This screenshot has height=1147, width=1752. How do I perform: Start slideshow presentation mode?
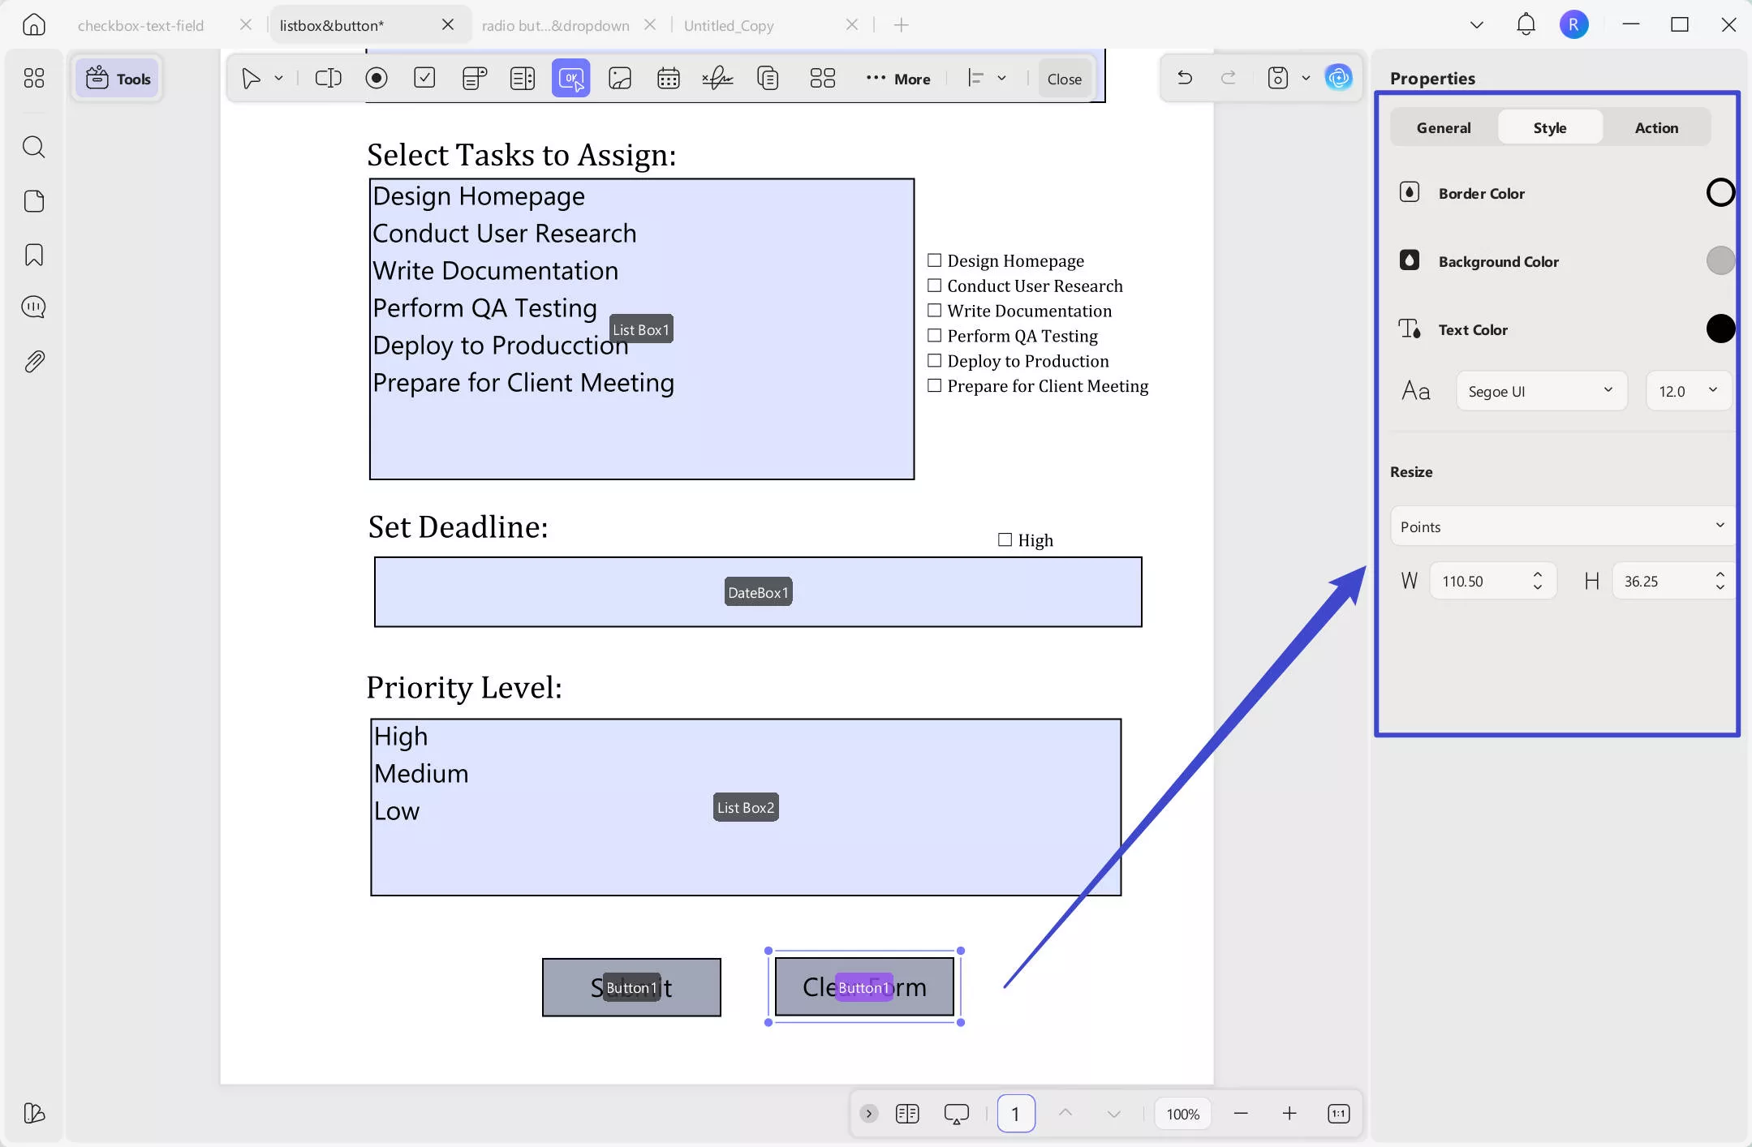pos(957,1114)
